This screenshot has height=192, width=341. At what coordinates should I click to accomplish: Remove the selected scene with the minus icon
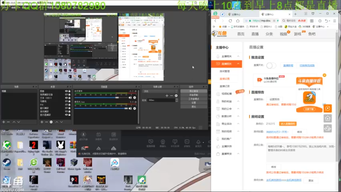(8, 122)
